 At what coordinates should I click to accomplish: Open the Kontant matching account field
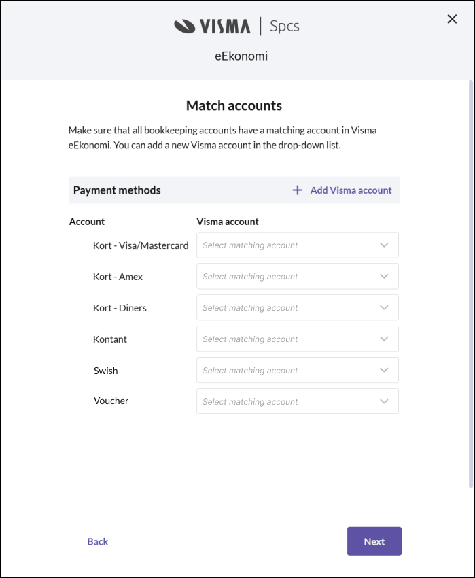(x=298, y=339)
